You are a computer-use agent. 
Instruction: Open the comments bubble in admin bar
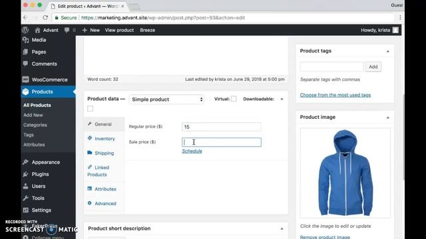point(67,30)
